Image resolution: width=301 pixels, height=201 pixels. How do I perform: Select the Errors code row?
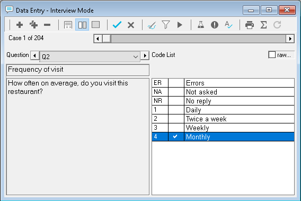tap(223, 83)
